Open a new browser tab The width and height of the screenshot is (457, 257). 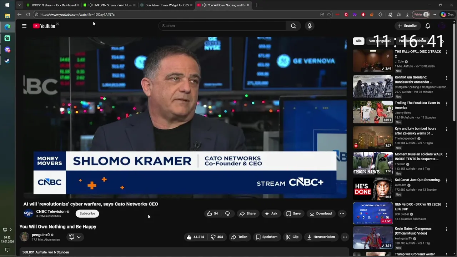(x=257, y=5)
